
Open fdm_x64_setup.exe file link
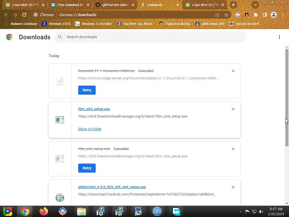(94, 109)
